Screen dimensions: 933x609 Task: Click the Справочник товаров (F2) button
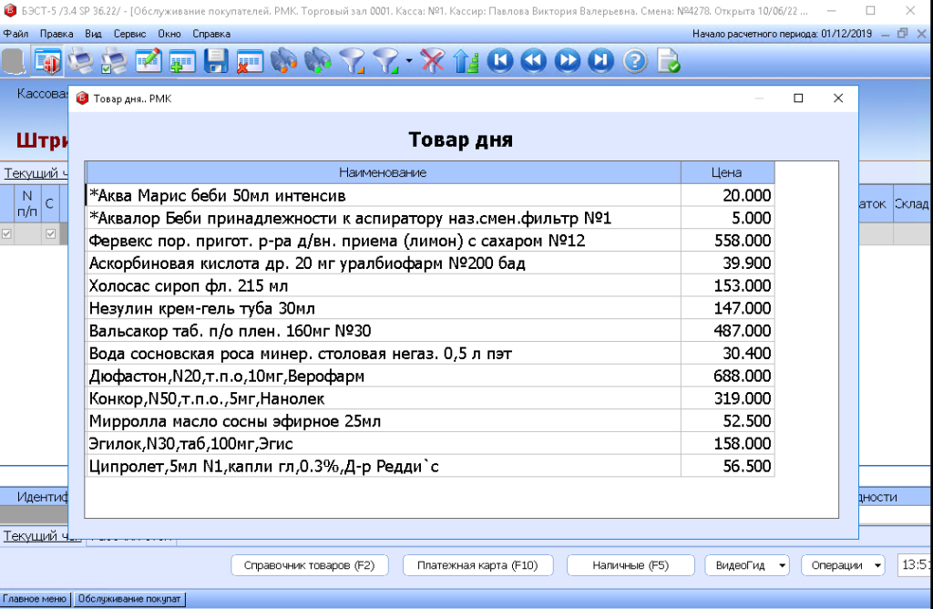pos(310,565)
